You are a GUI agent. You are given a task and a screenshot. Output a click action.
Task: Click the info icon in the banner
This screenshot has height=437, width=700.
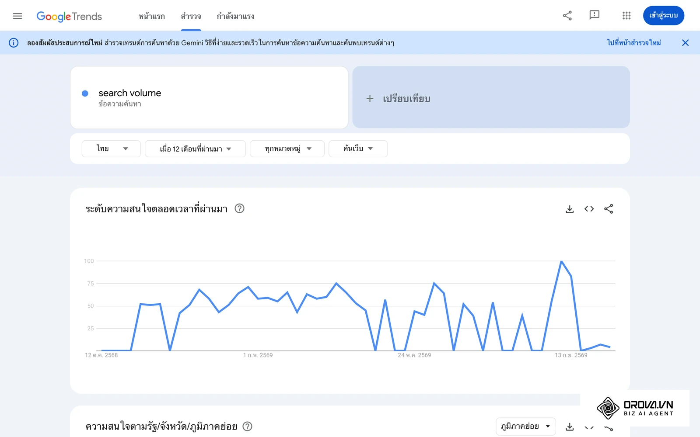[x=14, y=43]
